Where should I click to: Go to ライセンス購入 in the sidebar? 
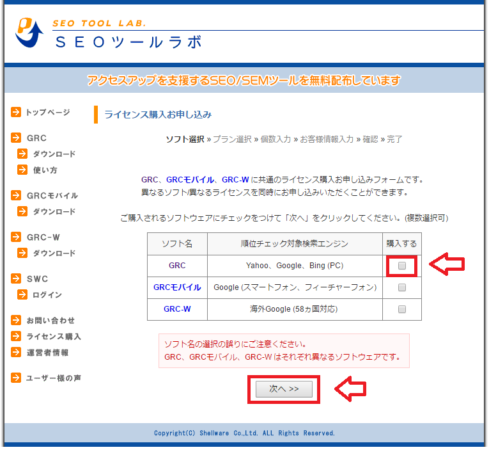pos(54,336)
